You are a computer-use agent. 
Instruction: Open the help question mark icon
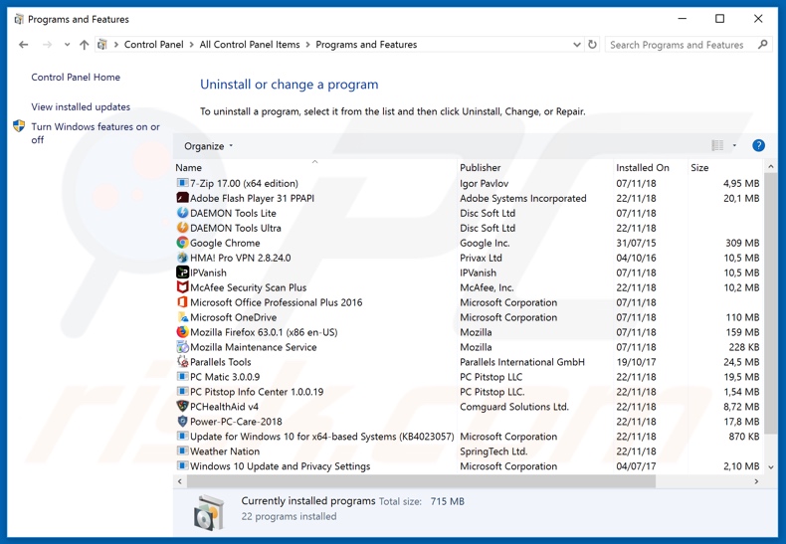[x=758, y=146]
